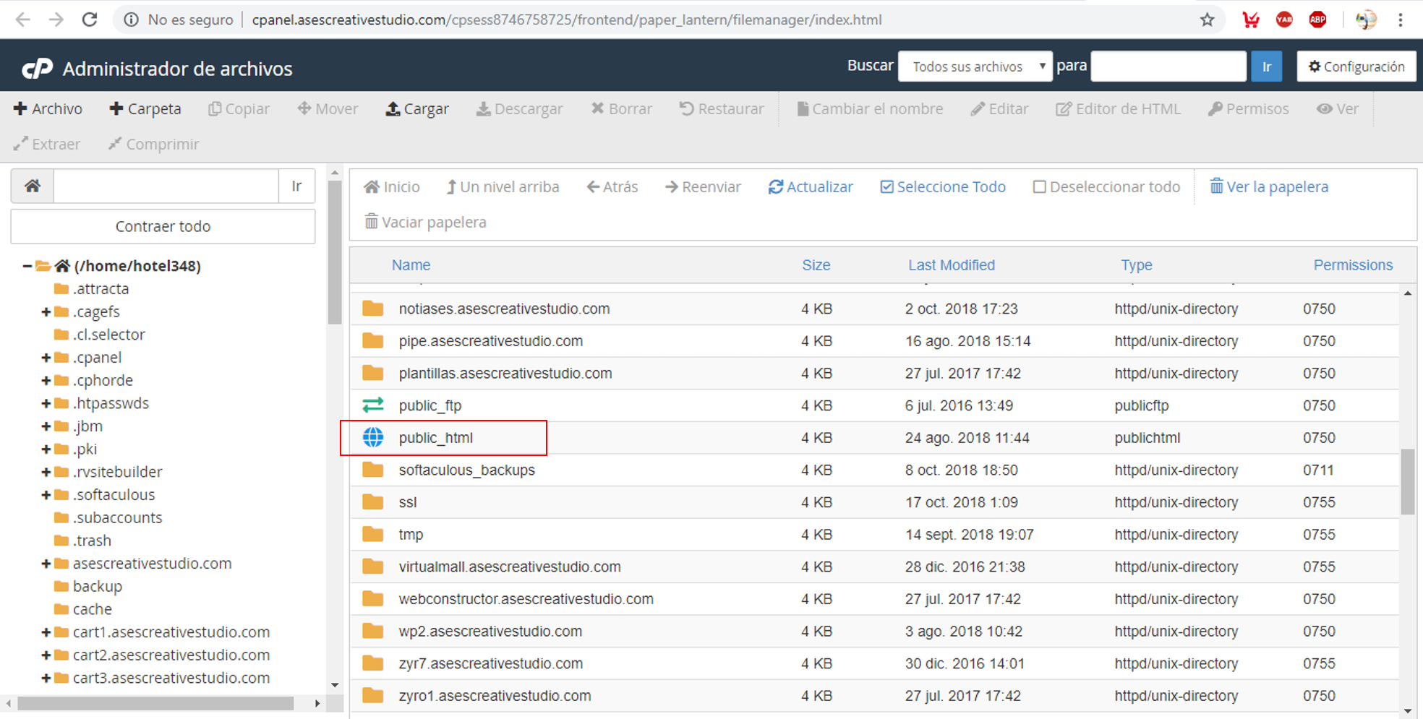Bookmark page with the star icon
This screenshot has height=719, width=1423.
point(1207,20)
